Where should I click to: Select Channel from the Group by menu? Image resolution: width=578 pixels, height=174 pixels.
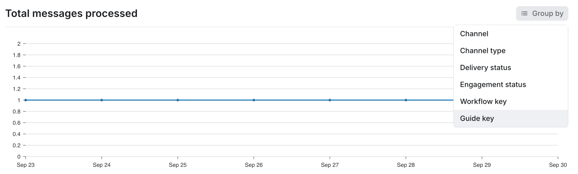(474, 34)
